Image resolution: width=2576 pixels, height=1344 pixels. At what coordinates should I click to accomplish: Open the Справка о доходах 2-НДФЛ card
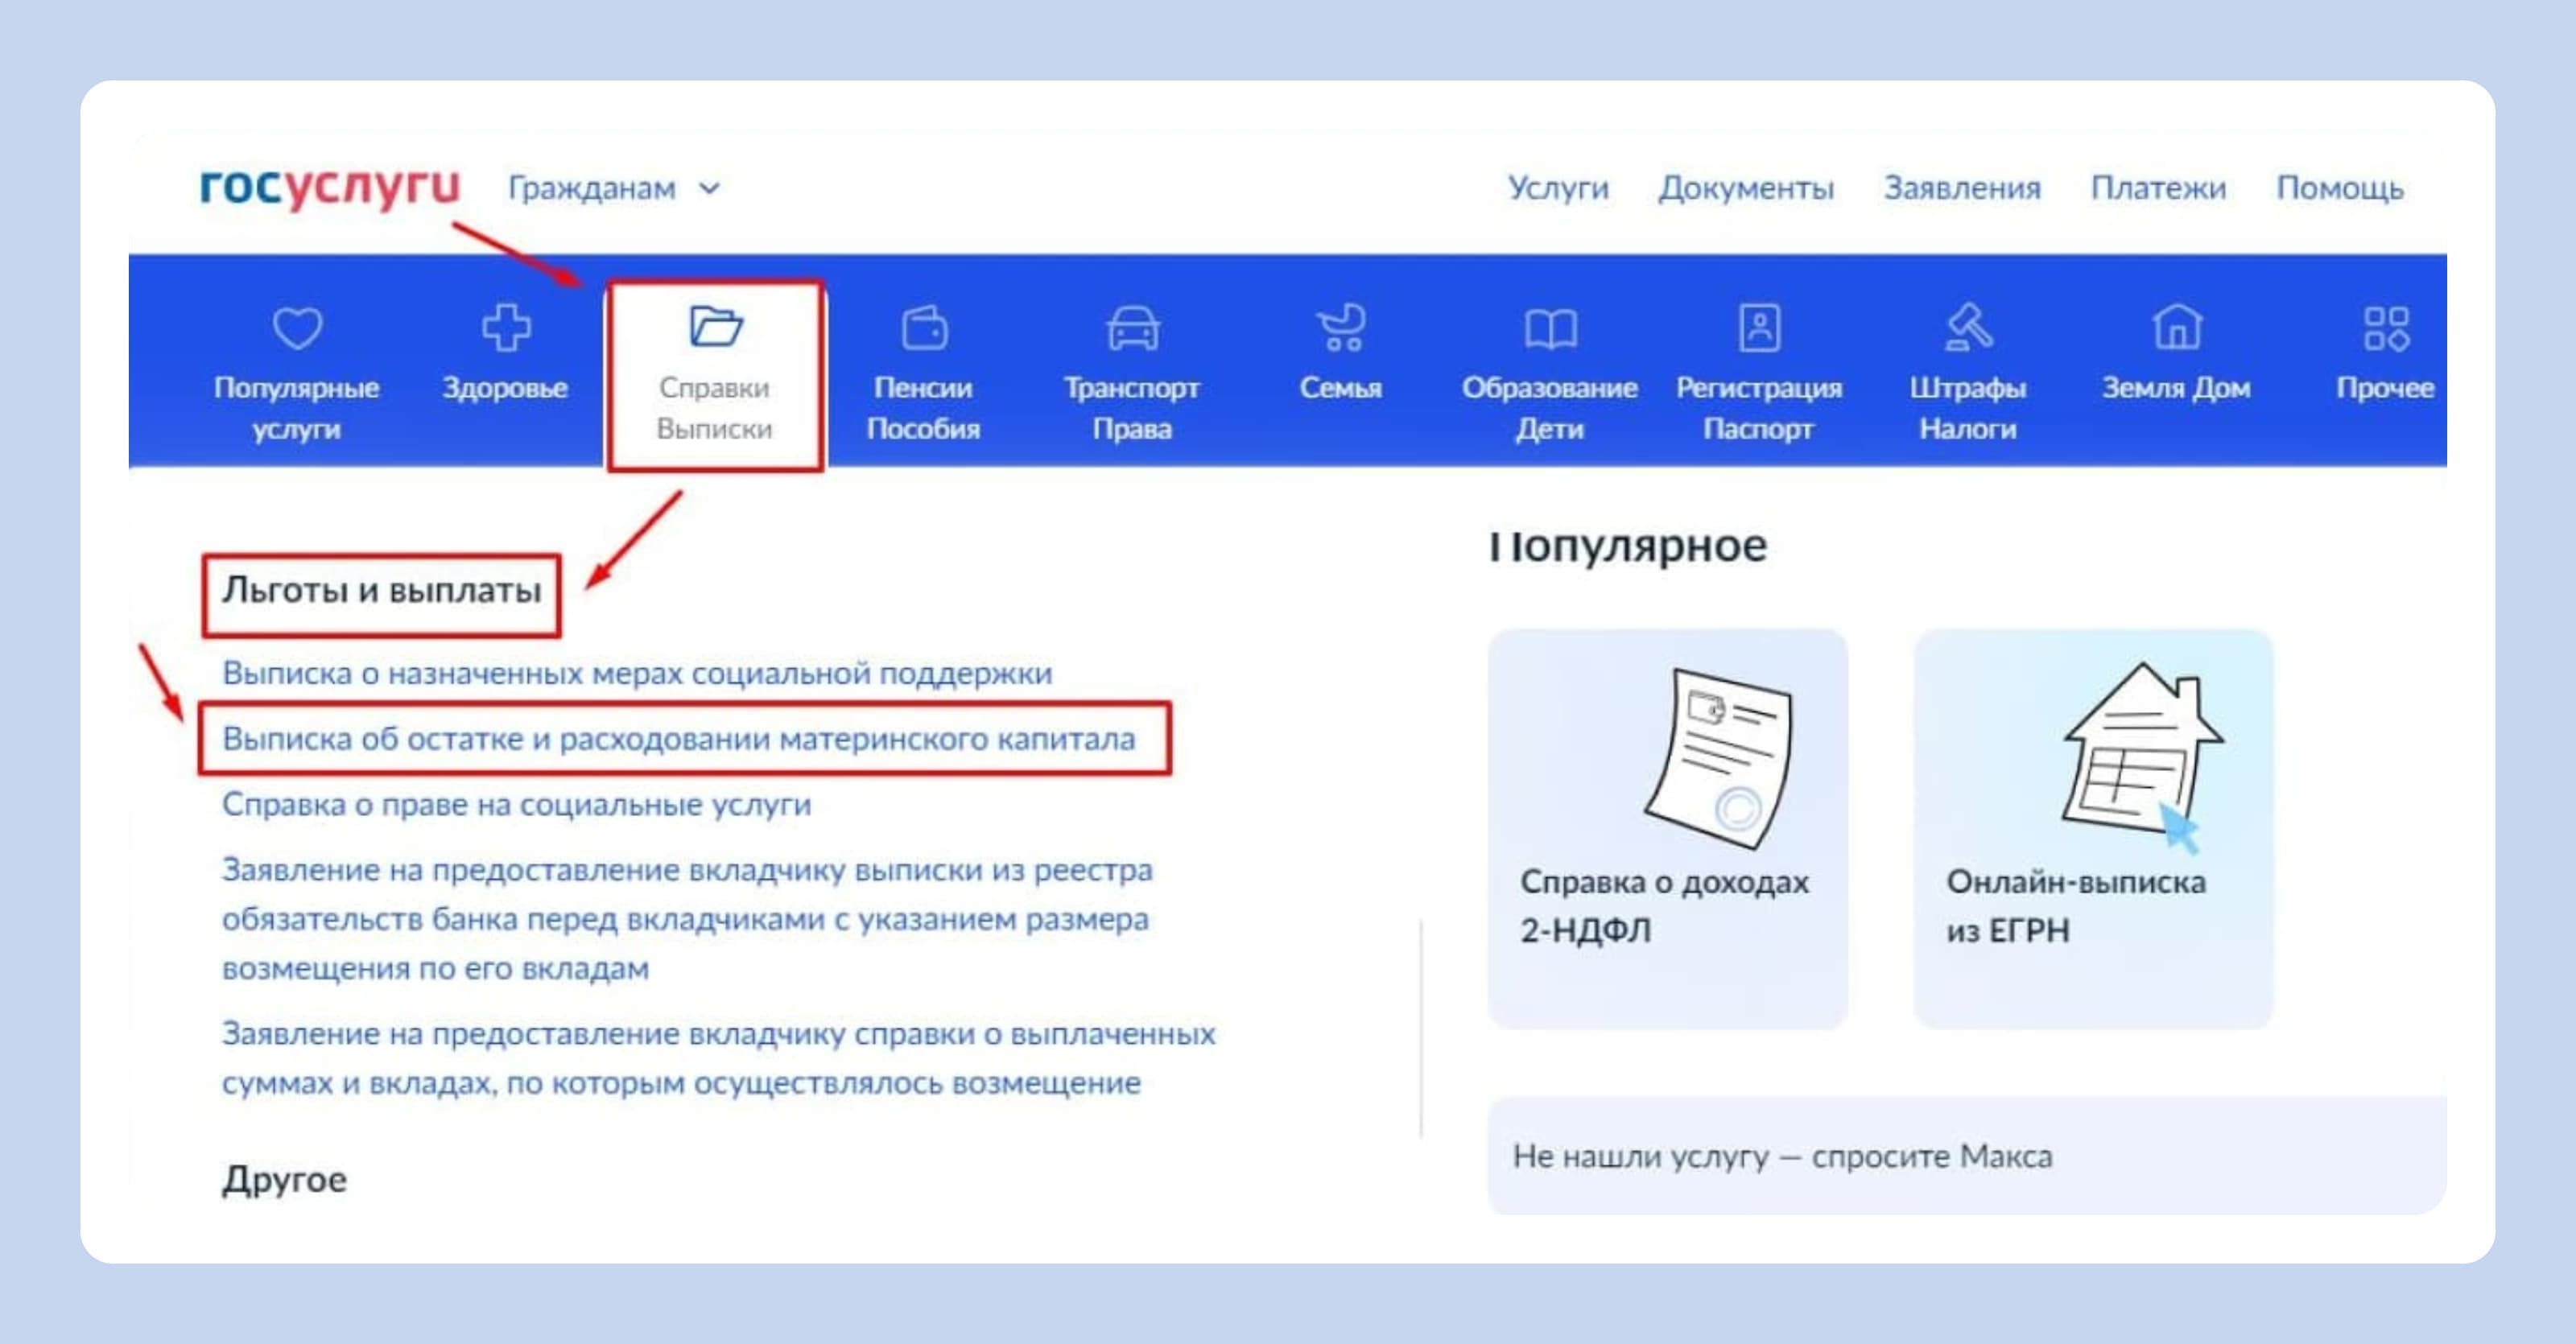[x=1667, y=828]
